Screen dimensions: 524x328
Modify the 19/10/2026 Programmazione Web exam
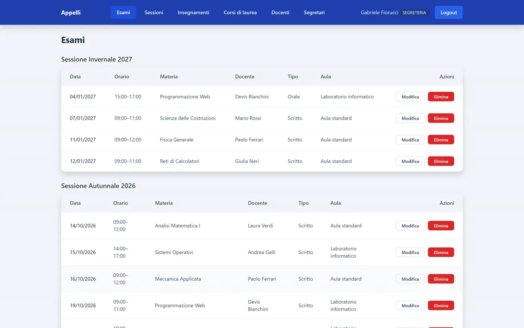coord(410,306)
